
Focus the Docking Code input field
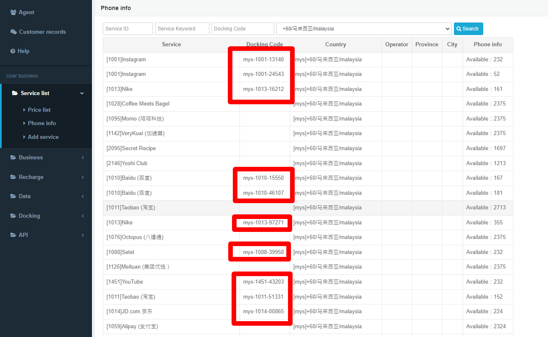coord(243,29)
